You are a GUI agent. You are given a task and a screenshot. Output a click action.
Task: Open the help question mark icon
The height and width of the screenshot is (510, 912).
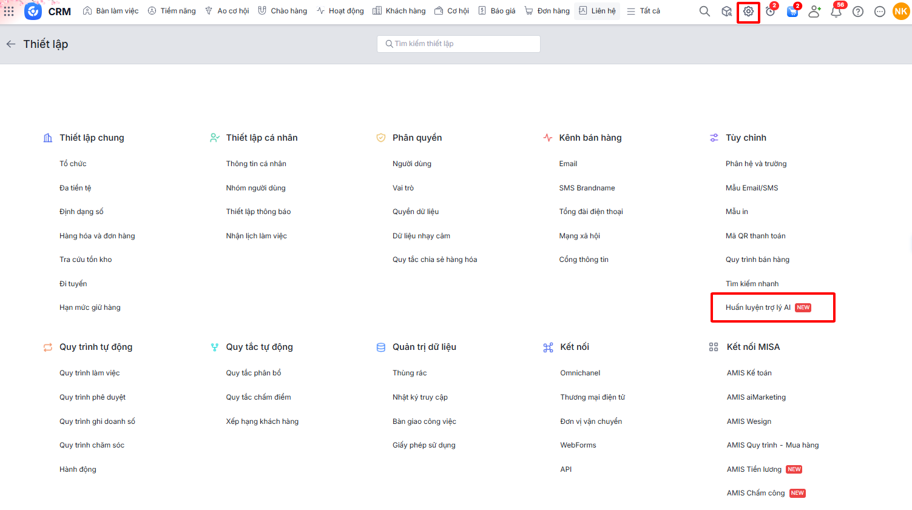(858, 12)
